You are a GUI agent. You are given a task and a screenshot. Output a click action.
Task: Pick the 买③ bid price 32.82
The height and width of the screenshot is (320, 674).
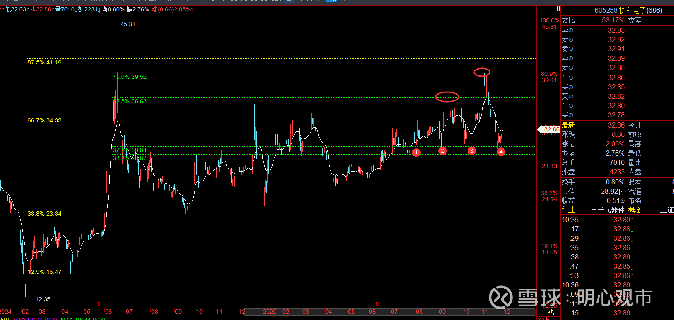[616, 97]
